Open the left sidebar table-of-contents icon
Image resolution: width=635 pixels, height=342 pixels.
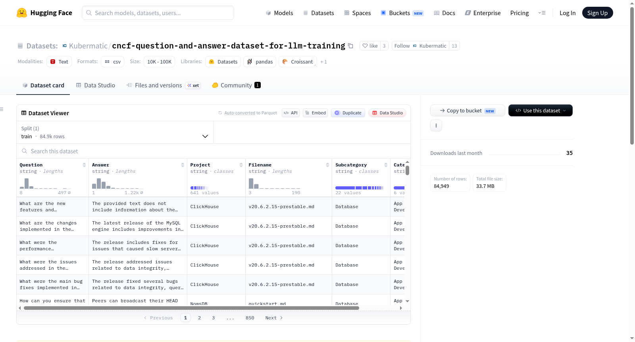pyautogui.click(x=2, y=109)
